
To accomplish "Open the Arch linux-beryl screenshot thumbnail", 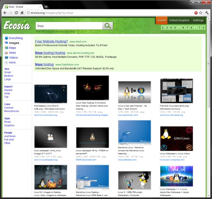I will click(x=177, y=91).
